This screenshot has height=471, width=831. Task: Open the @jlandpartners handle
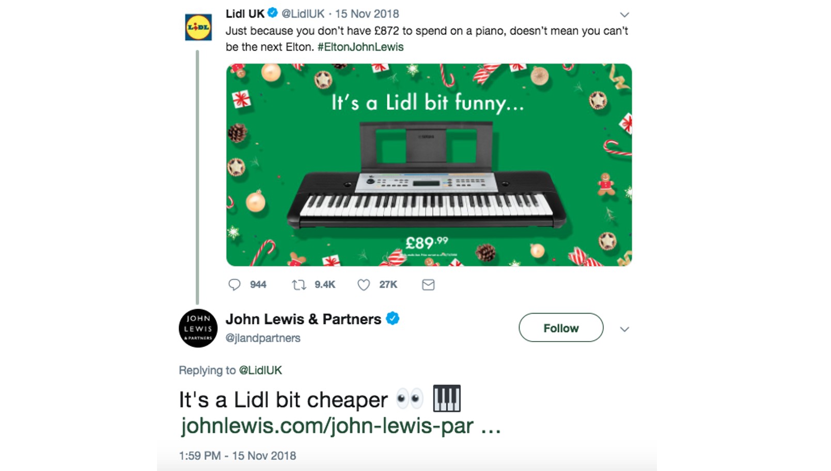click(x=263, y=338)
